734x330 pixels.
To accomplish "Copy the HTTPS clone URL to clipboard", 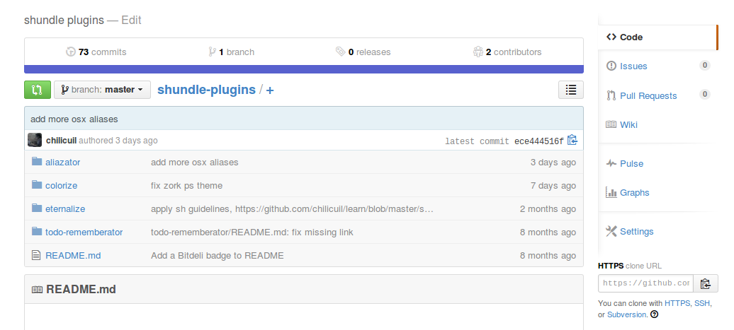I will pos(705,284).
